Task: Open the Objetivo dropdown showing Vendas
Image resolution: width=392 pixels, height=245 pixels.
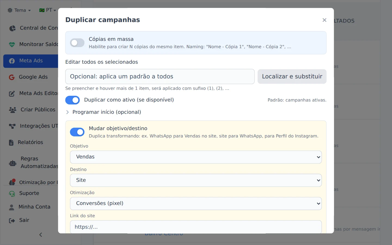Action: tap(196, 157)
